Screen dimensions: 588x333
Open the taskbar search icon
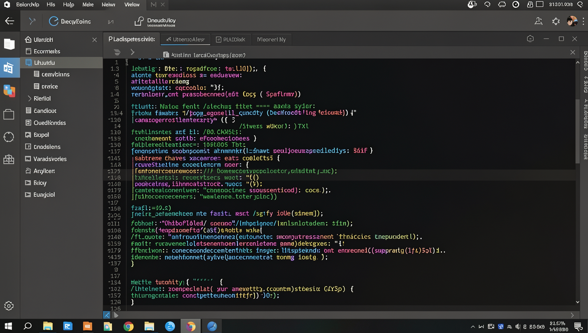28,326
